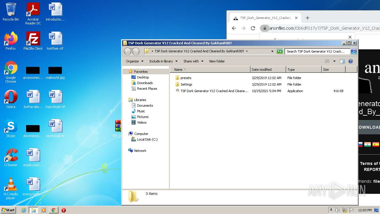The image size is (380, 214).
Task: Select the energybody Word document
Action: tap(33, 187)
